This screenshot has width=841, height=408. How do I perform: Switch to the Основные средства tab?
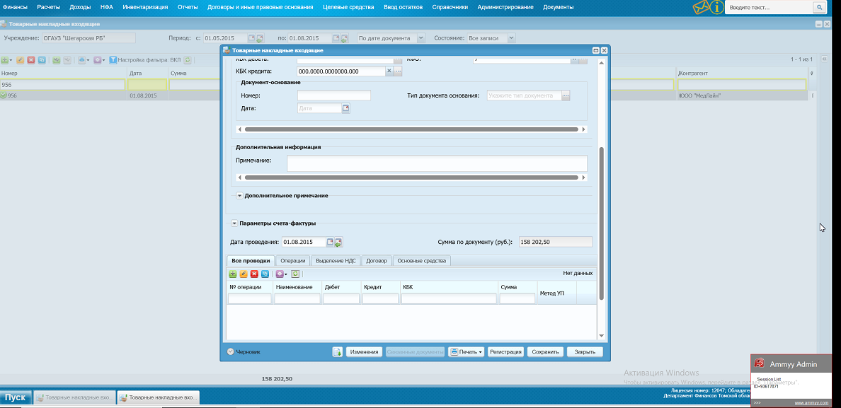(422, 261)
